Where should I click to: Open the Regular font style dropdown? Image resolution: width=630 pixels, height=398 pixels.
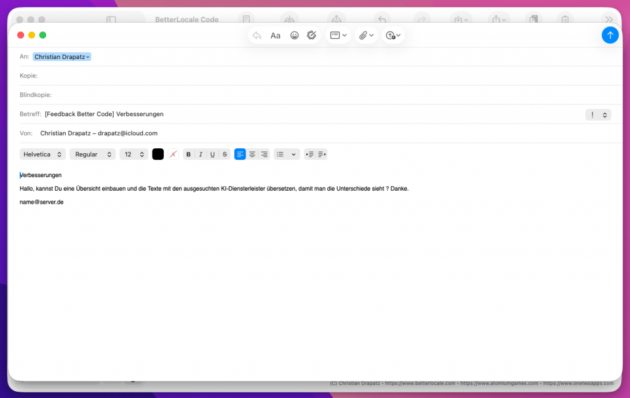(92, 154)
